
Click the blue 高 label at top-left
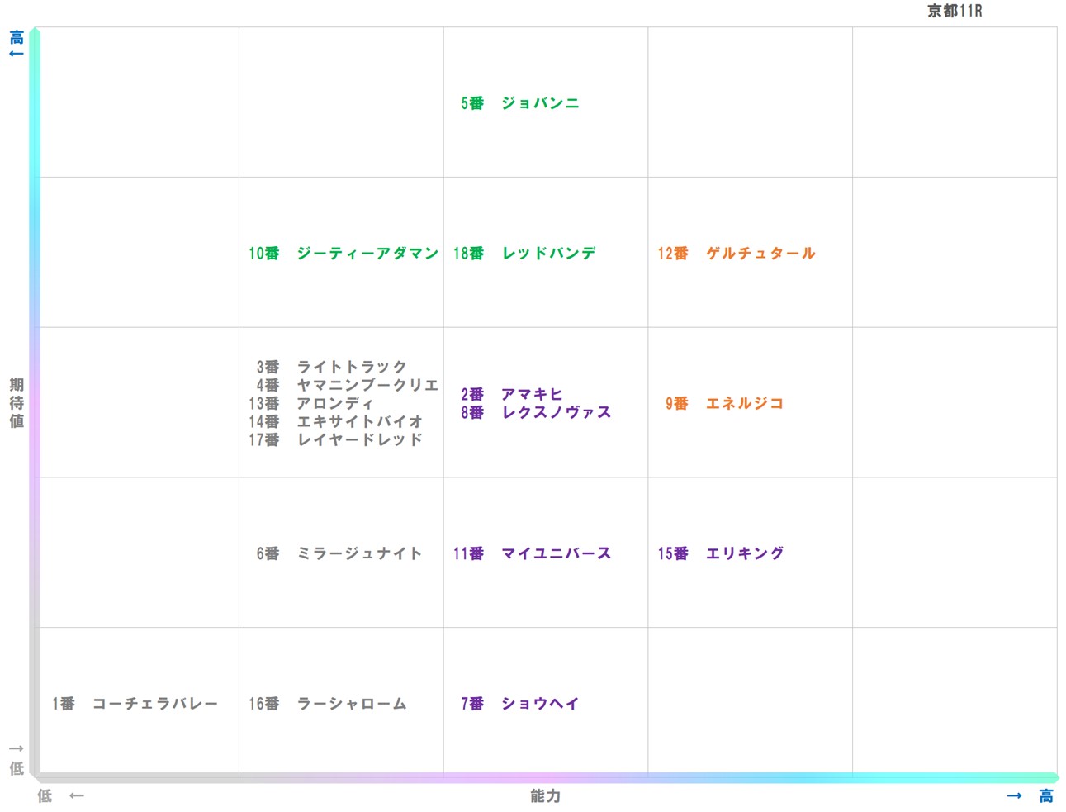click(x=17, y=37)
